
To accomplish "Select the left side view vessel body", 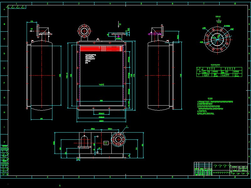I will [41, 76].
